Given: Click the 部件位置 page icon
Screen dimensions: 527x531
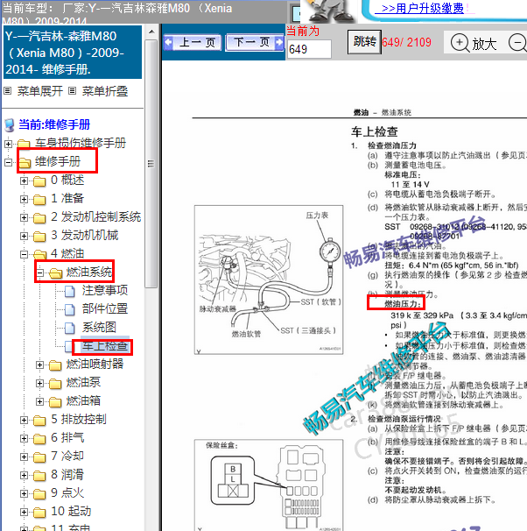Looking at the screenshot, I should point(70,309).
